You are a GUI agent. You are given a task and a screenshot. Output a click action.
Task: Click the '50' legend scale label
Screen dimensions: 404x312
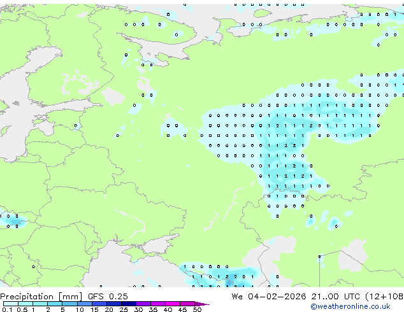tap(197, 309)
